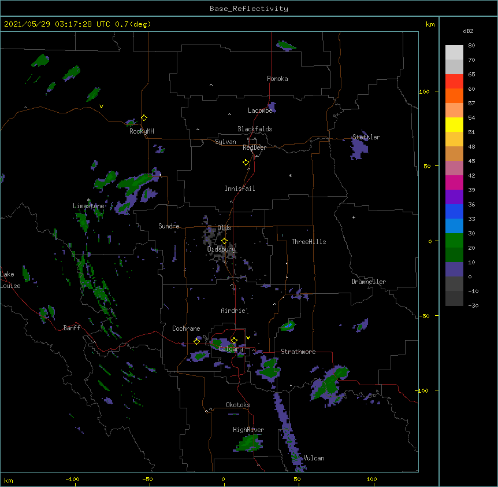Click the Cochrane label
This screenshot has width=498, height=487.
[x=186, y=329]
